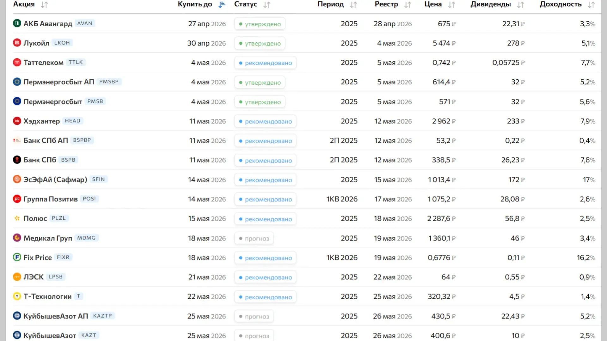Click the Купить до sort icon
Screen dimensions: 607x341
click(x=222, y=5)
